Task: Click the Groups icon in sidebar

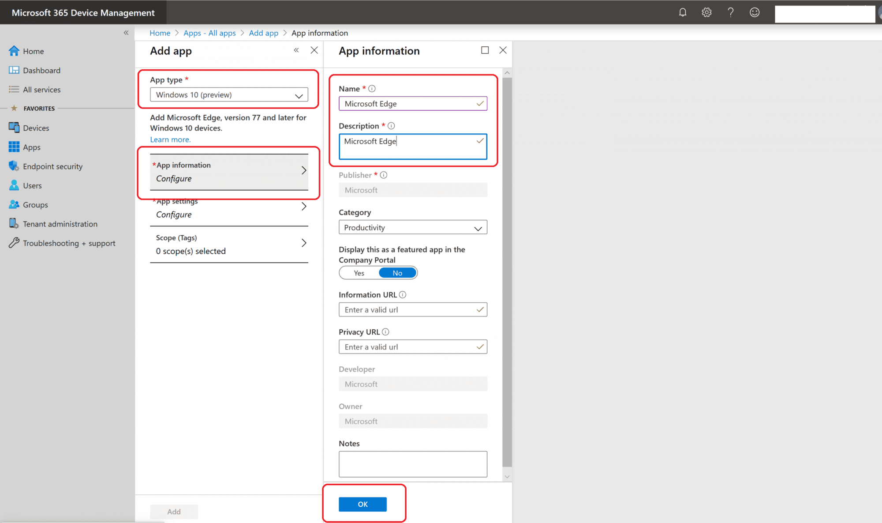Action: click(14, 204)
